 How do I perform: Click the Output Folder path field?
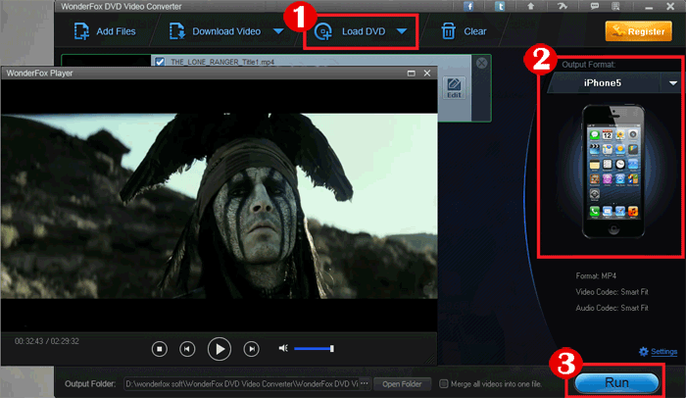point(241,384)
